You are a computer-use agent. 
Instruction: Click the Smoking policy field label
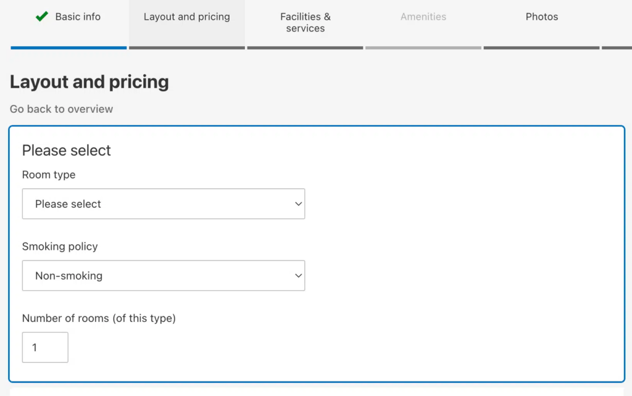pyautogui.click(x=60, y=247)
